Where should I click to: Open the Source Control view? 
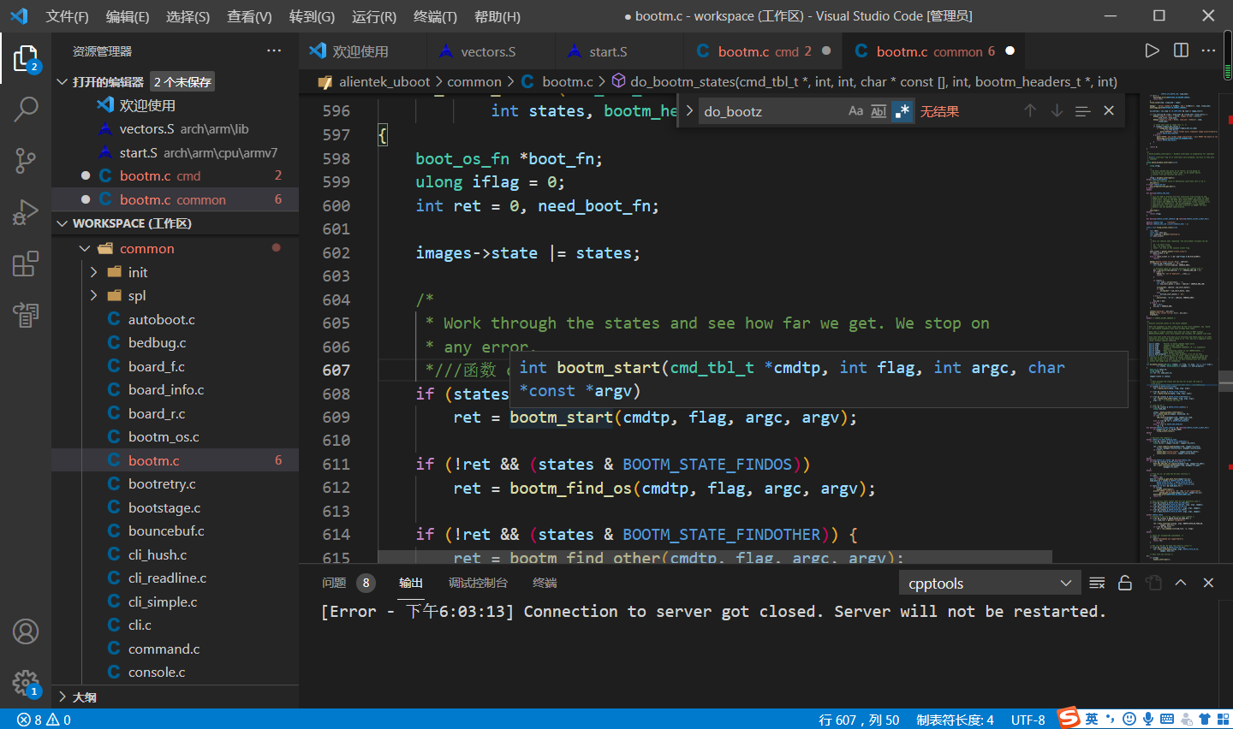(x=26, y=160)
